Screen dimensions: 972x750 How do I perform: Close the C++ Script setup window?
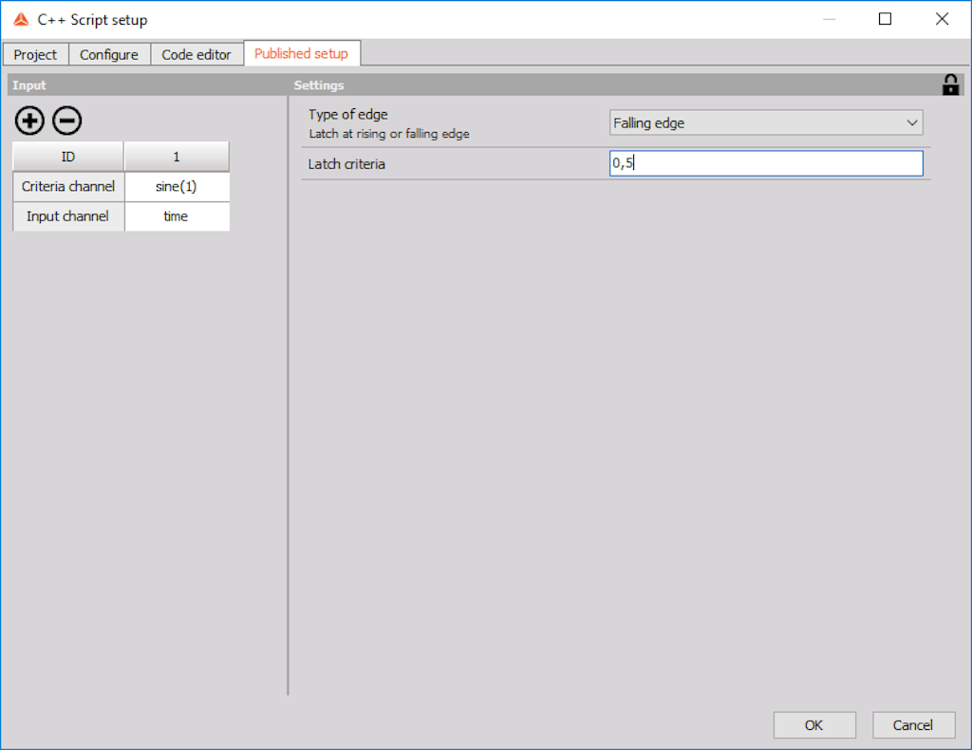(x=943, y=19)
